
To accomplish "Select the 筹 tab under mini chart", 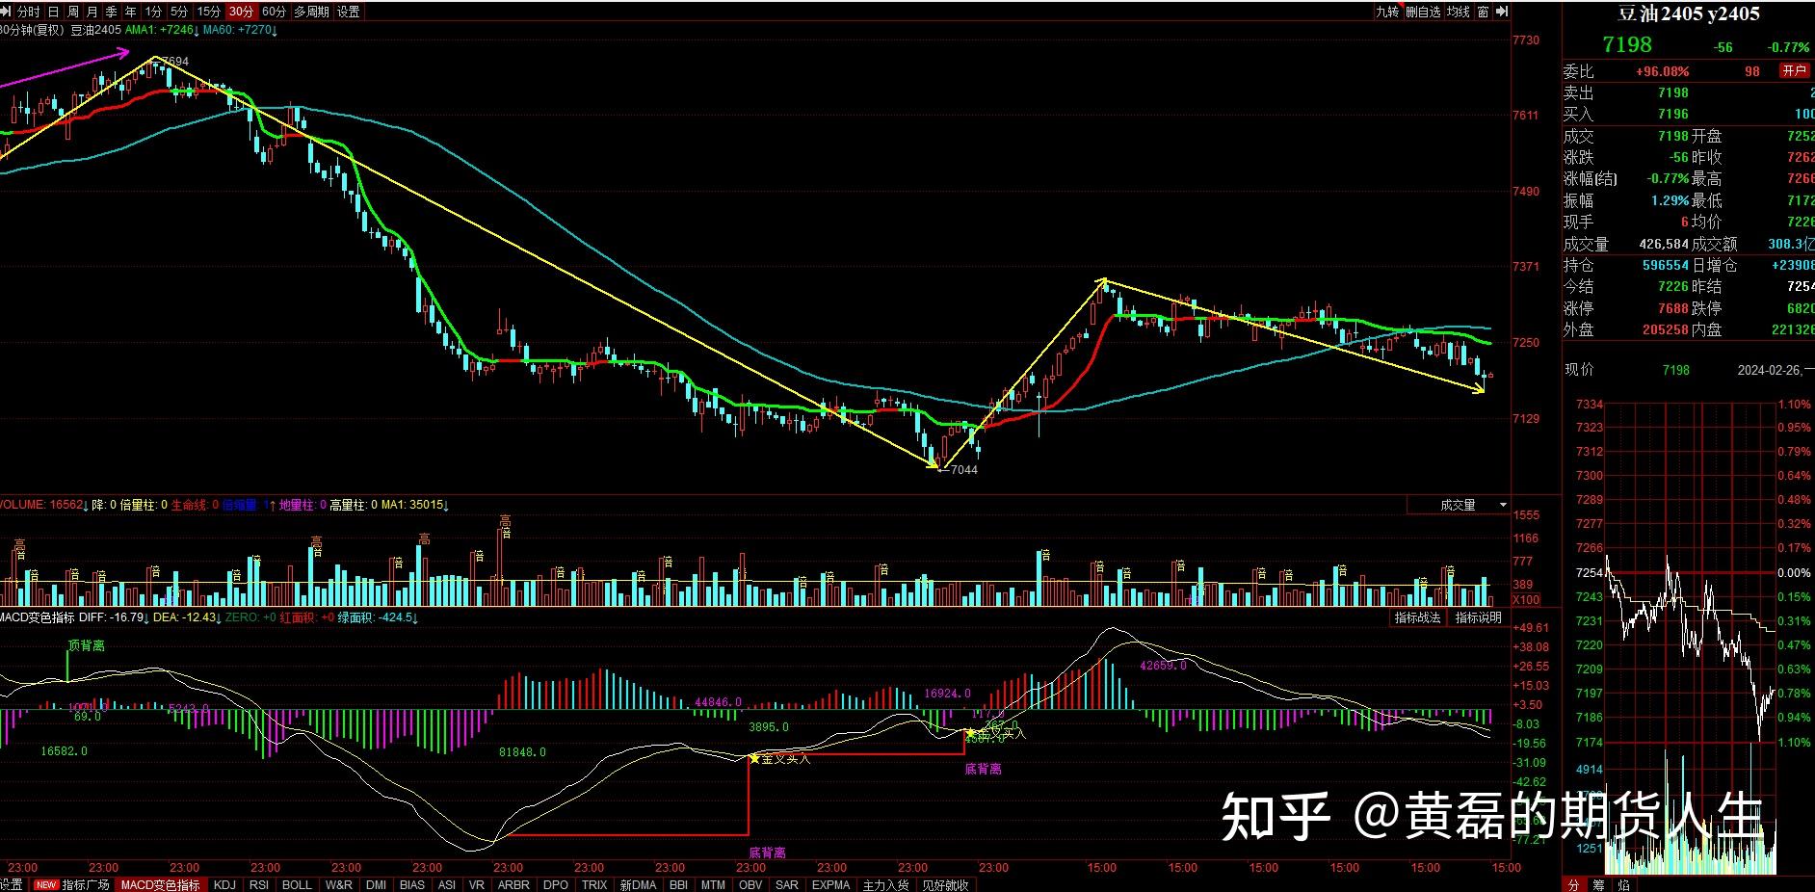I will [x=1598, y=884].
